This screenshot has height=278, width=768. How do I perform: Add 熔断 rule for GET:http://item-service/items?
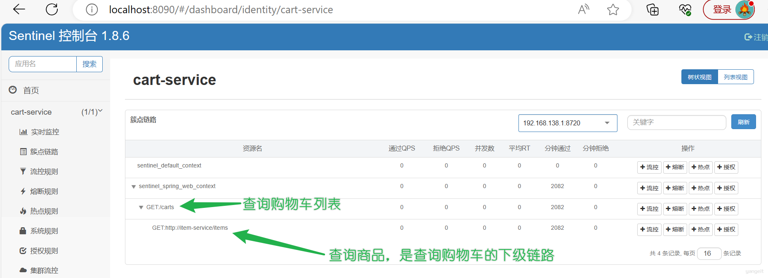675,230
